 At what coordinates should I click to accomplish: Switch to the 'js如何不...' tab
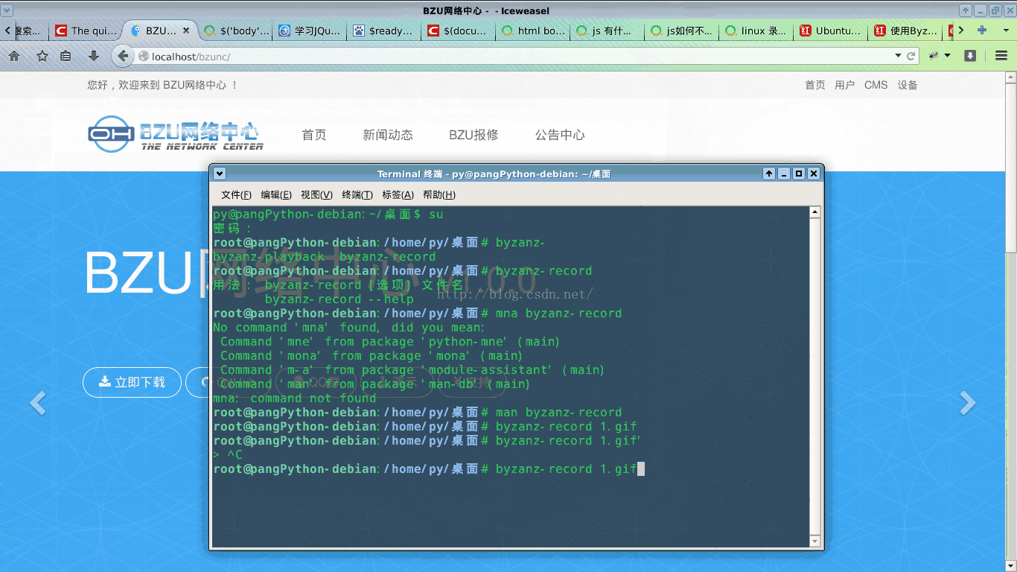coord(683,31)
